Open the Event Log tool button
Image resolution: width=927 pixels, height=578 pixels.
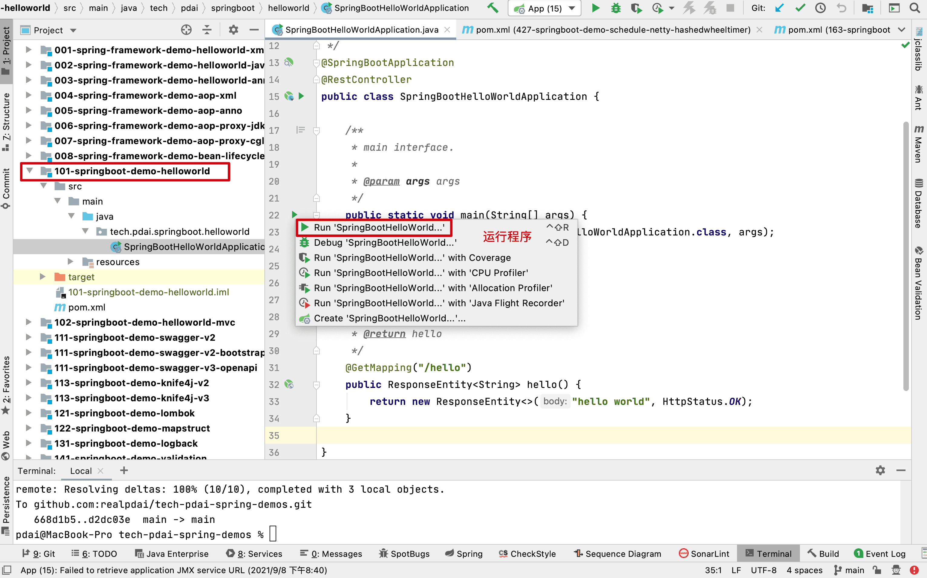click(880, 553)
